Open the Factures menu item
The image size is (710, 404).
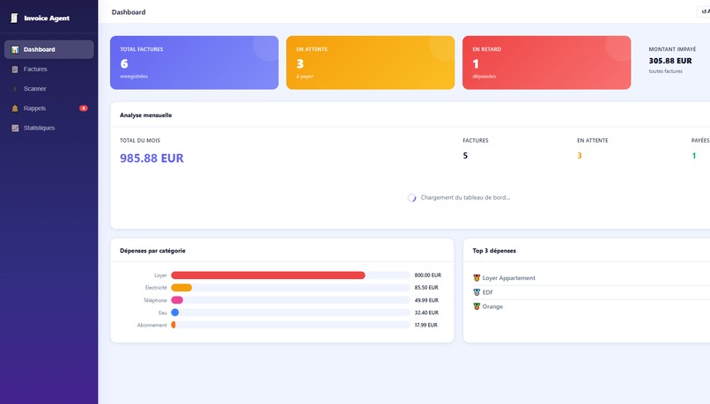click(49, 70)
